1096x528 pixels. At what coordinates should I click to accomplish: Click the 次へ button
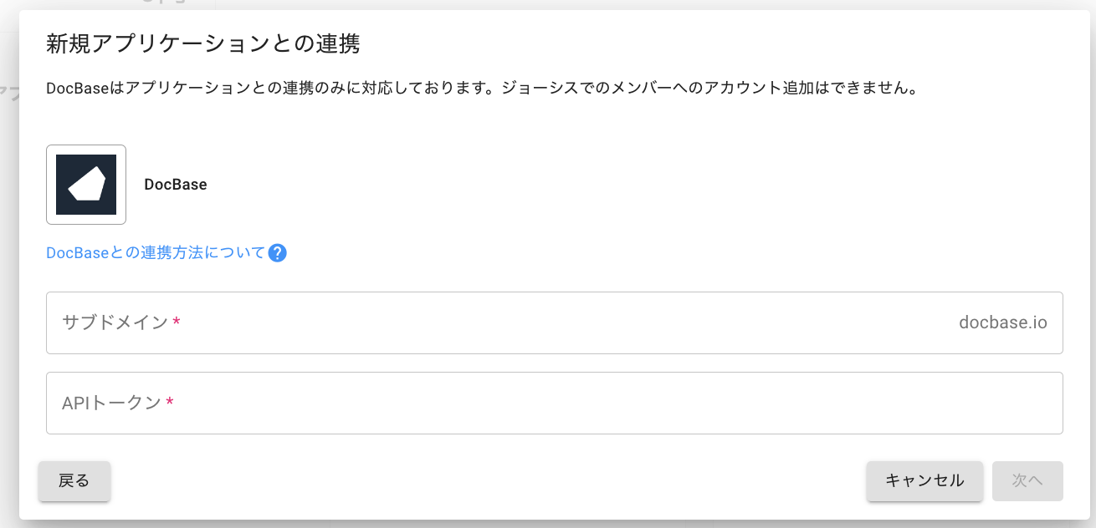pos(1027,480)
